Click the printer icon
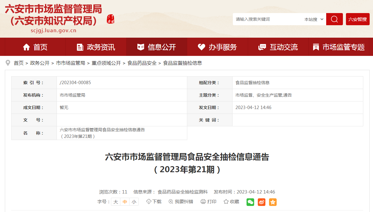Image resolution: width=373 pixels, height=212 pixels. click(203, 202)
